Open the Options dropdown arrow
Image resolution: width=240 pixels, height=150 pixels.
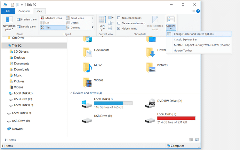click(171, 29)
